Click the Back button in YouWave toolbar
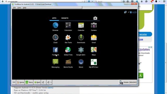This screenshot has height=94, width=167. [37, 82]
